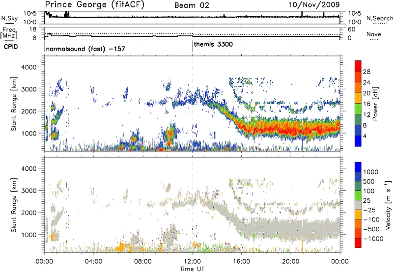Click the 'N.Sky' legend label
Viewport: 393px width, 272px height.
(x=9, y=18)
